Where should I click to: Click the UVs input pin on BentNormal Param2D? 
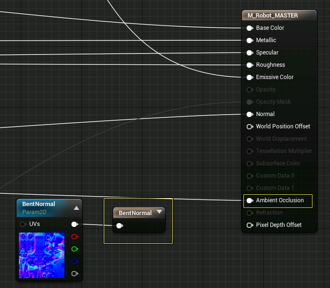pyautogui.click(x=23, y=224)
